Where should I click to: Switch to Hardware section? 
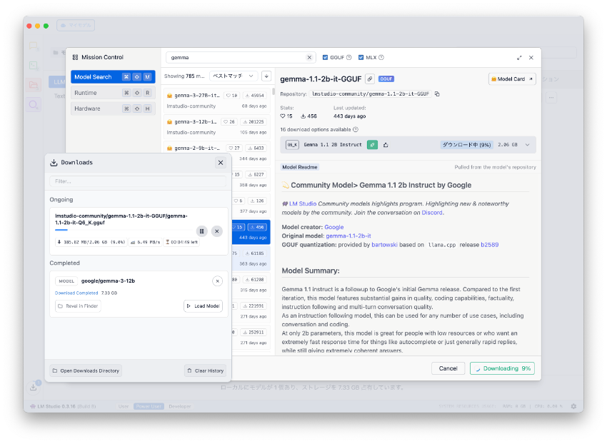pos(113,109)
